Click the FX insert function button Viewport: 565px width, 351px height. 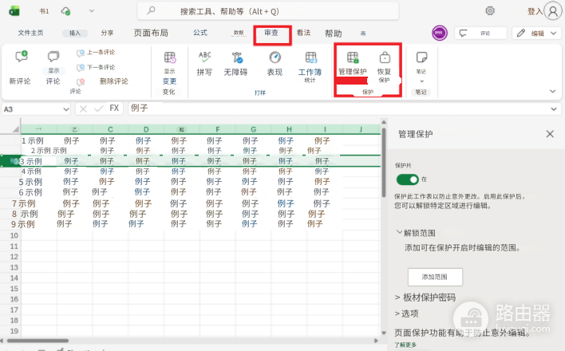[114, 108]
